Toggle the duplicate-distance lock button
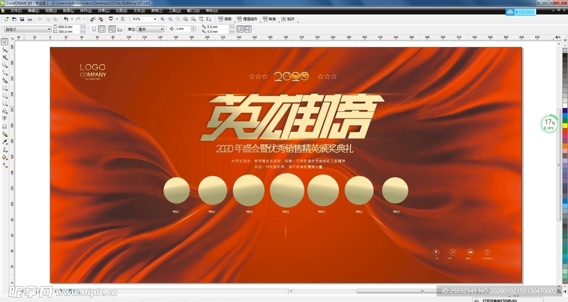The height and width of the screenshot is (302, 568). [x=240, y=29]
